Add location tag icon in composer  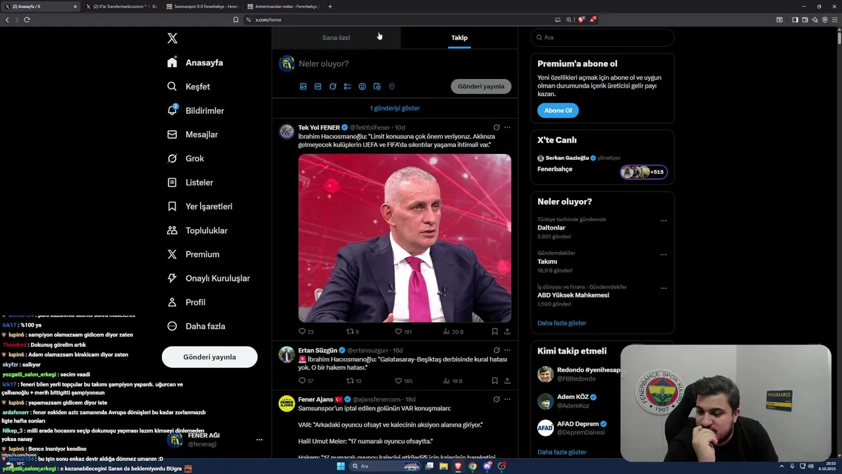[x=391, y=86]
